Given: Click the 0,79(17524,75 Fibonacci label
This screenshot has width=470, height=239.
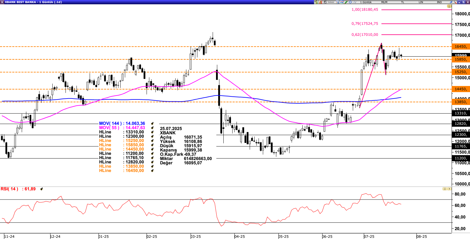Looking at the screenshot, I should pos(365,24).
